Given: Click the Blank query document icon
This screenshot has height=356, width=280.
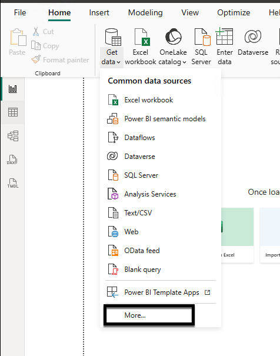Looking at the screenshot, I should [113, 270].
